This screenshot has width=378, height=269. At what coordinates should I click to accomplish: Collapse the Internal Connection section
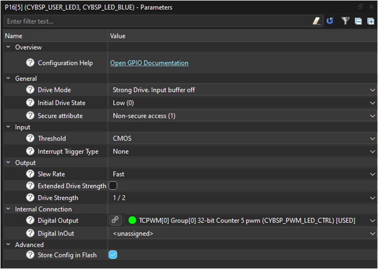pos(8,209)
